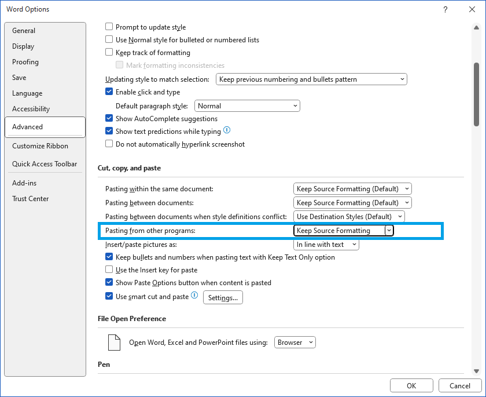Open the Customize Ribbon category
486x397 pixels.
40,146
